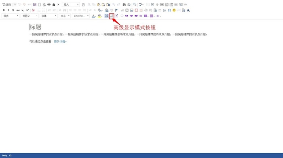Open the 字体 font dropdown
283x158 pixels.
point(49,16)
